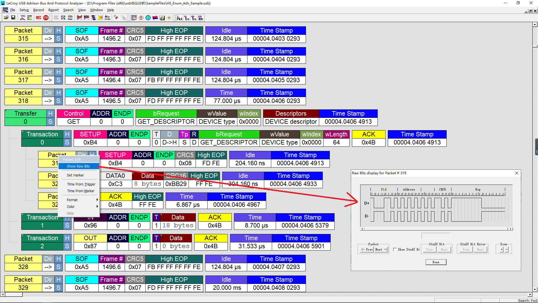
Task: Choose Set marker in context menu
Action: point(79,175)
